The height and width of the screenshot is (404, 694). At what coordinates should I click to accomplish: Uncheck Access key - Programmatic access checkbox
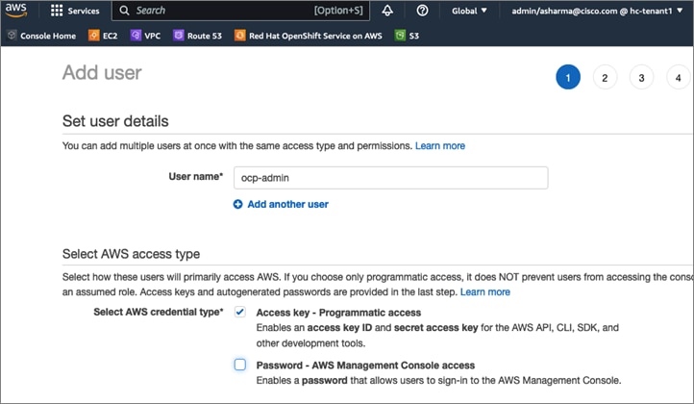tap(240, 312)
